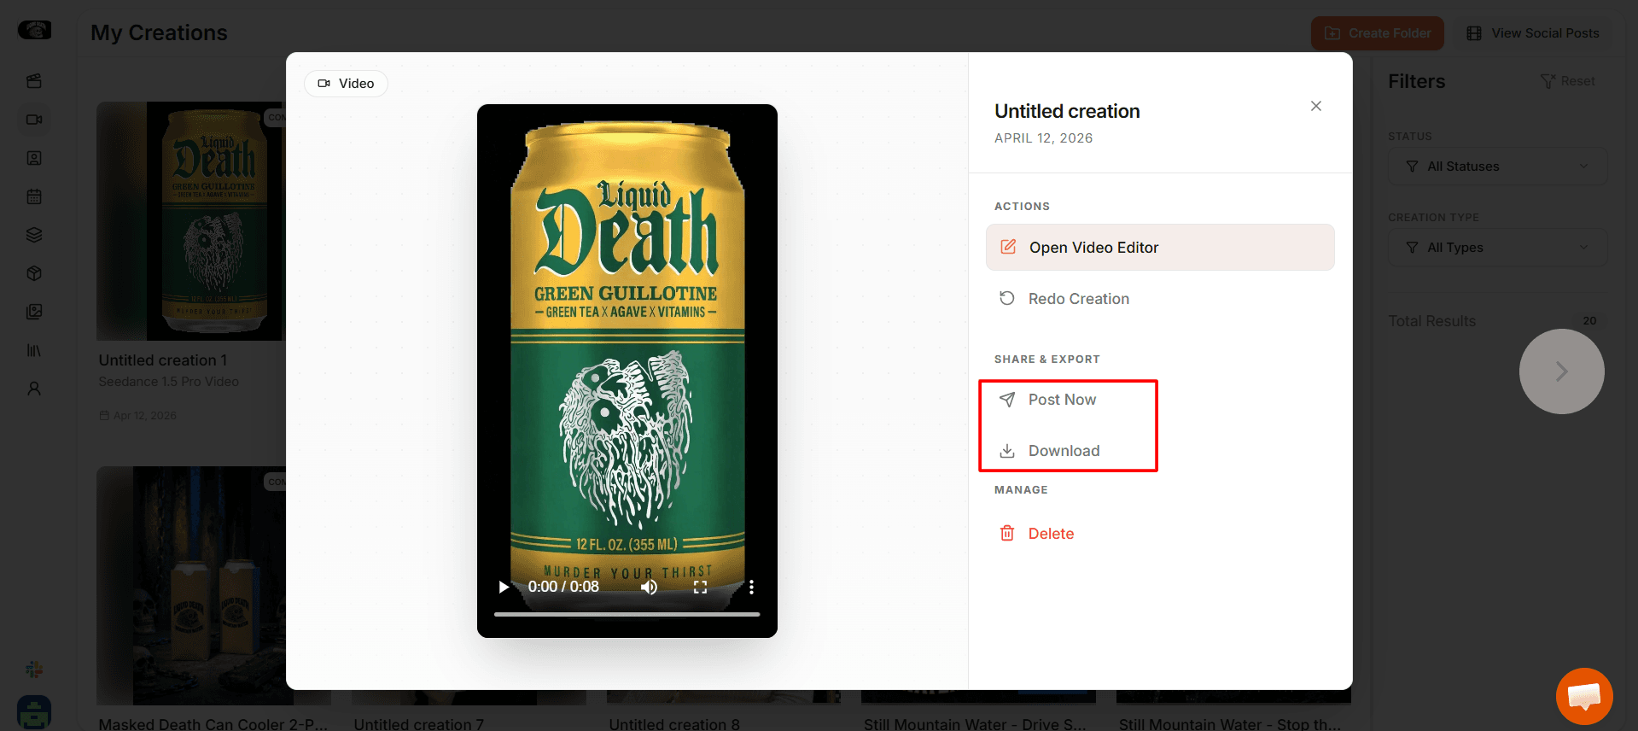1638x731 pixels.
Task: Click the Seedance 1.5 Pro Video label
Action: (169, 382)
